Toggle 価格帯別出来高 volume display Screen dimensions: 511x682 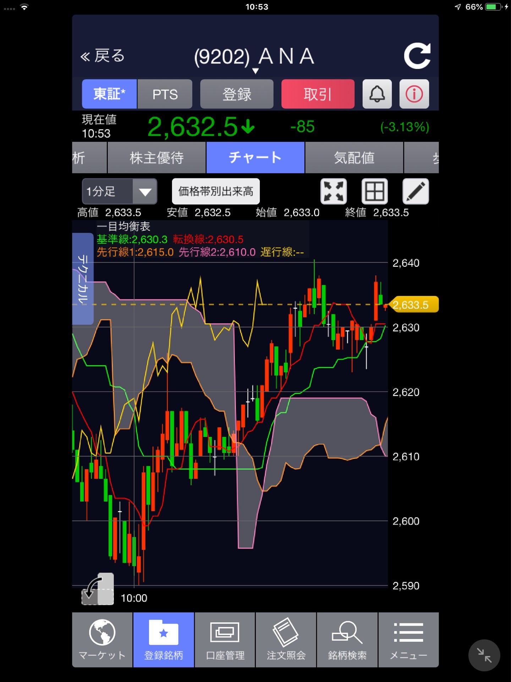point(216,191)
